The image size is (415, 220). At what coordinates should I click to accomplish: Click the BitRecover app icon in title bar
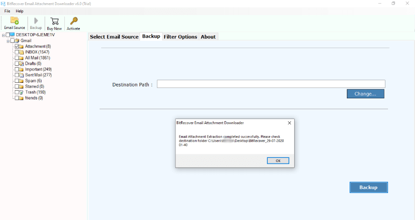pyautogui.click(x=3, y=4)
